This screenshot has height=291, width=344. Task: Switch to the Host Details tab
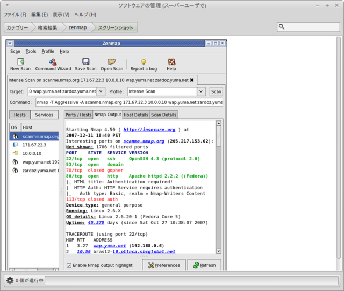(136, 115)
